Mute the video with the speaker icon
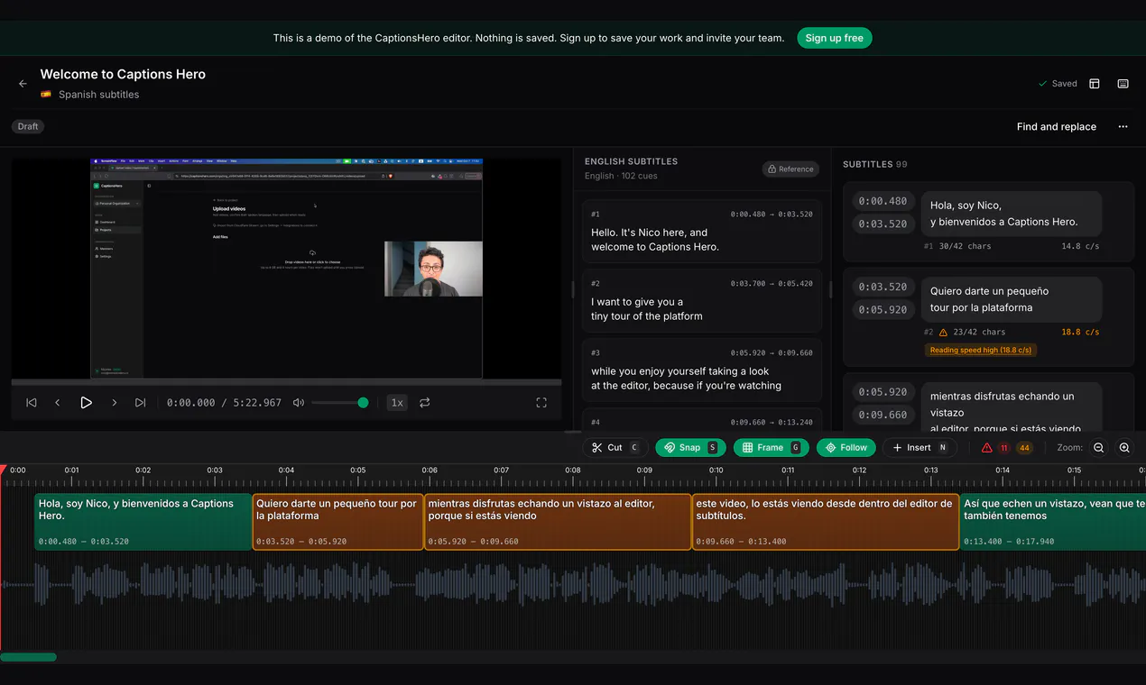1146x685 pixels. coord(299,403)
